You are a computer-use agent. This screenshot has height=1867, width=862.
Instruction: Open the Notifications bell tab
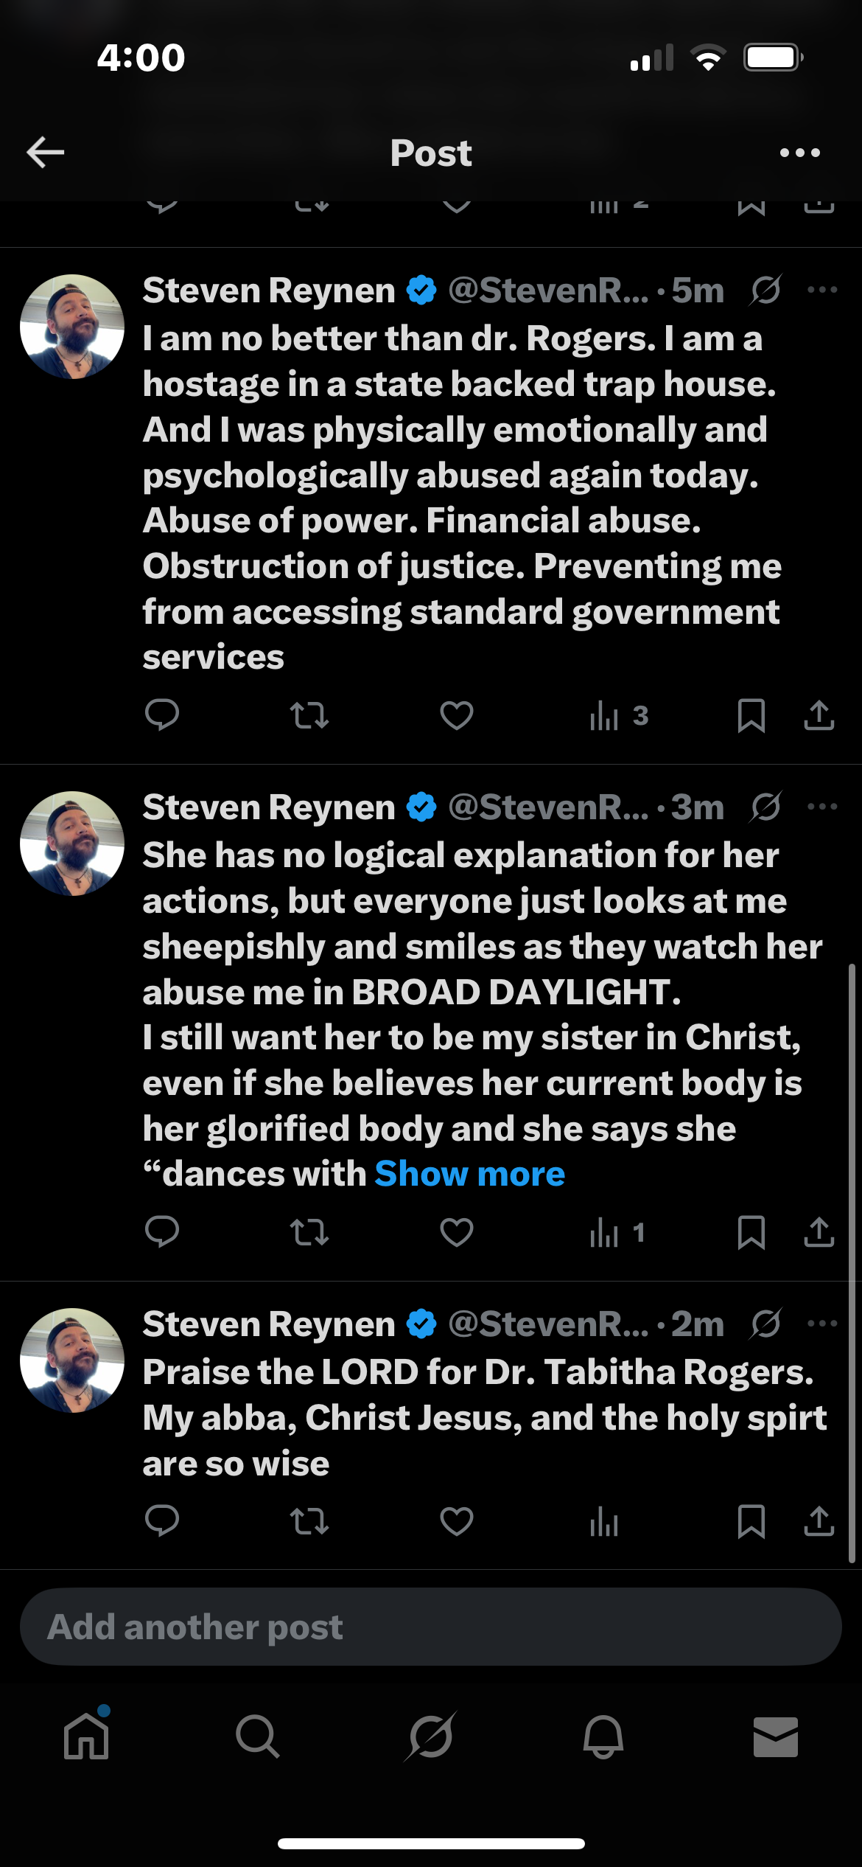[603, 1736]
